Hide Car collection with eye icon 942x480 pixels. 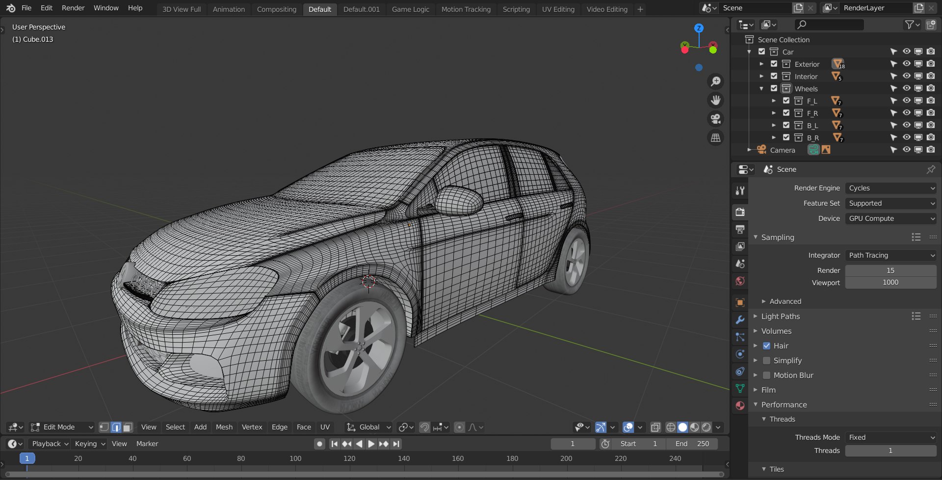point(906,52)
